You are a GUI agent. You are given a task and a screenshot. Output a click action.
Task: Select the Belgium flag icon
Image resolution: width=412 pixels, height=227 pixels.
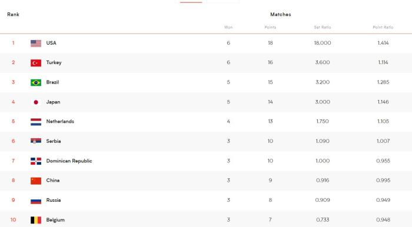click(36, 220)
